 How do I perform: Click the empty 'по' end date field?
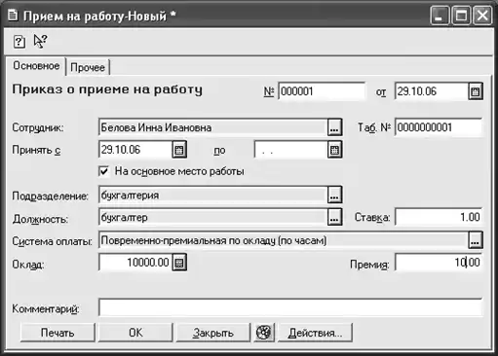coord(290,150)
